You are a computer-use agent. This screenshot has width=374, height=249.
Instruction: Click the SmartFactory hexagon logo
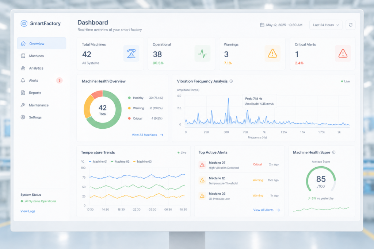(24, 23)
